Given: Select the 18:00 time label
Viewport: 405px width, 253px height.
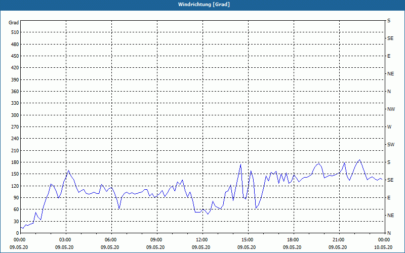Looking at the screenshot, I should click(x=294, y=240).
